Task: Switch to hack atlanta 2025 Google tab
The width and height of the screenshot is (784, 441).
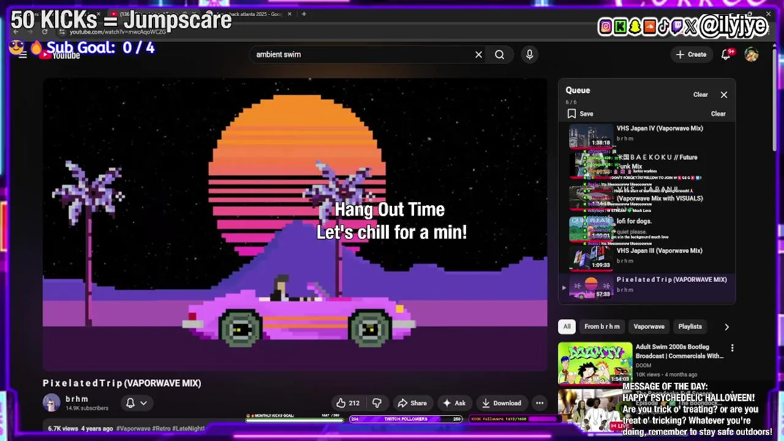Action: tap(248, 14)
